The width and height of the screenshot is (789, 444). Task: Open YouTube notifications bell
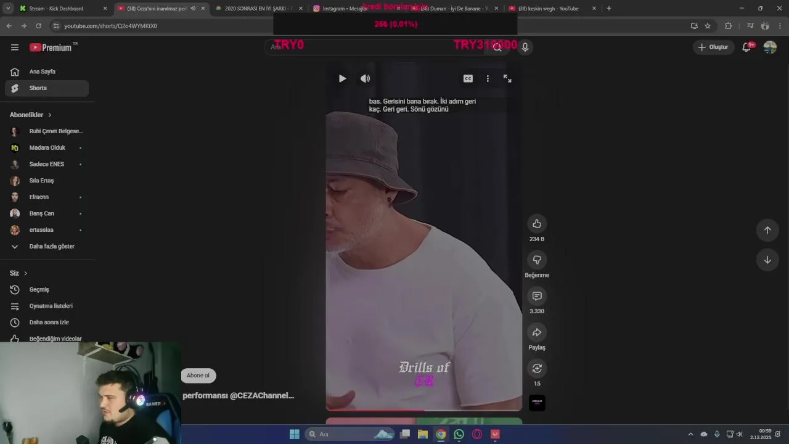click(747, 47)
